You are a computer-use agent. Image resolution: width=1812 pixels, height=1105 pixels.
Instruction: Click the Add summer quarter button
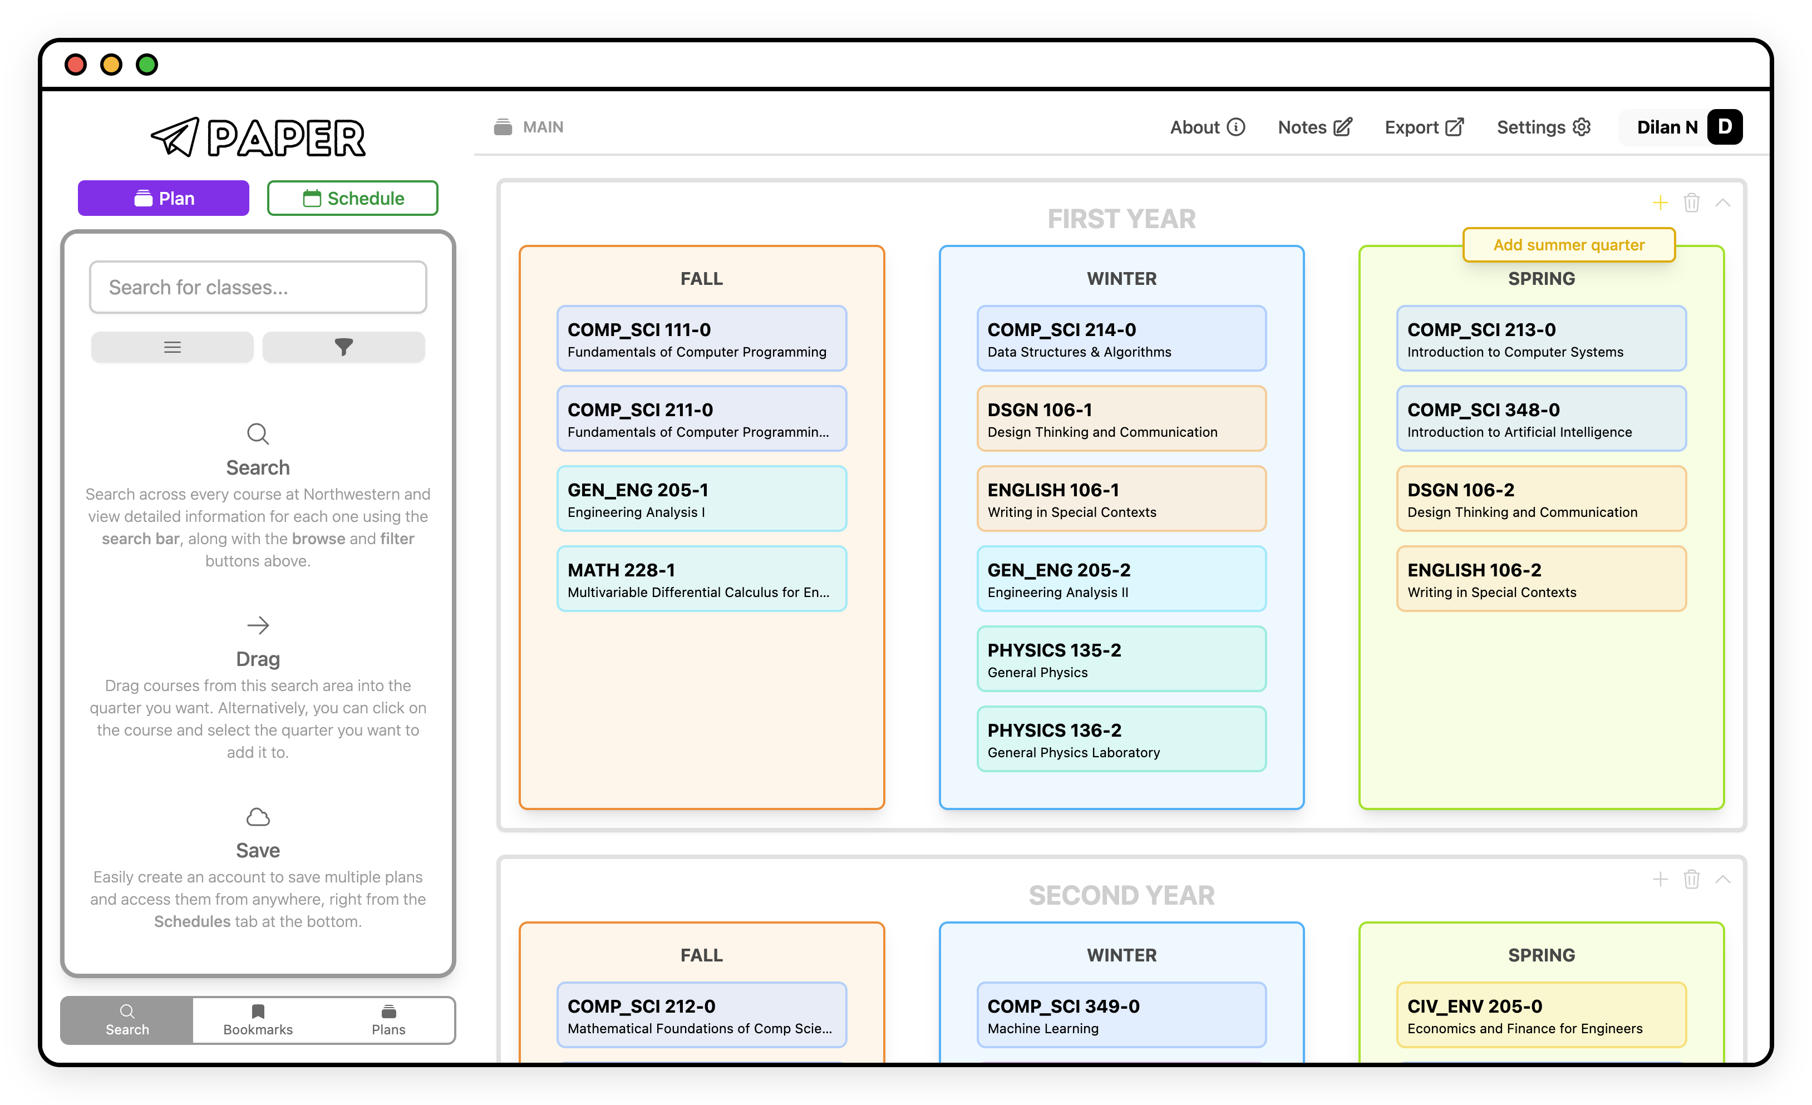[x=1567, y=245]
